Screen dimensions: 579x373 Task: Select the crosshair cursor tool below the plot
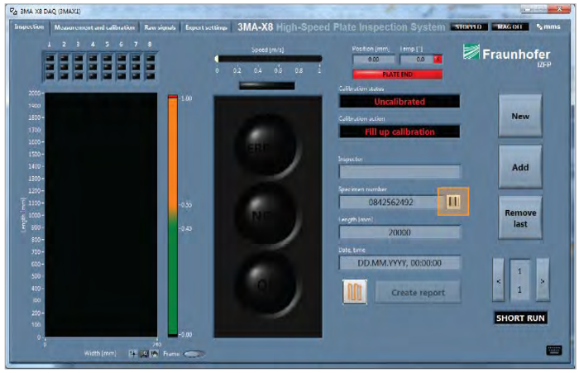pyautogui.click(x=132, y=353)
